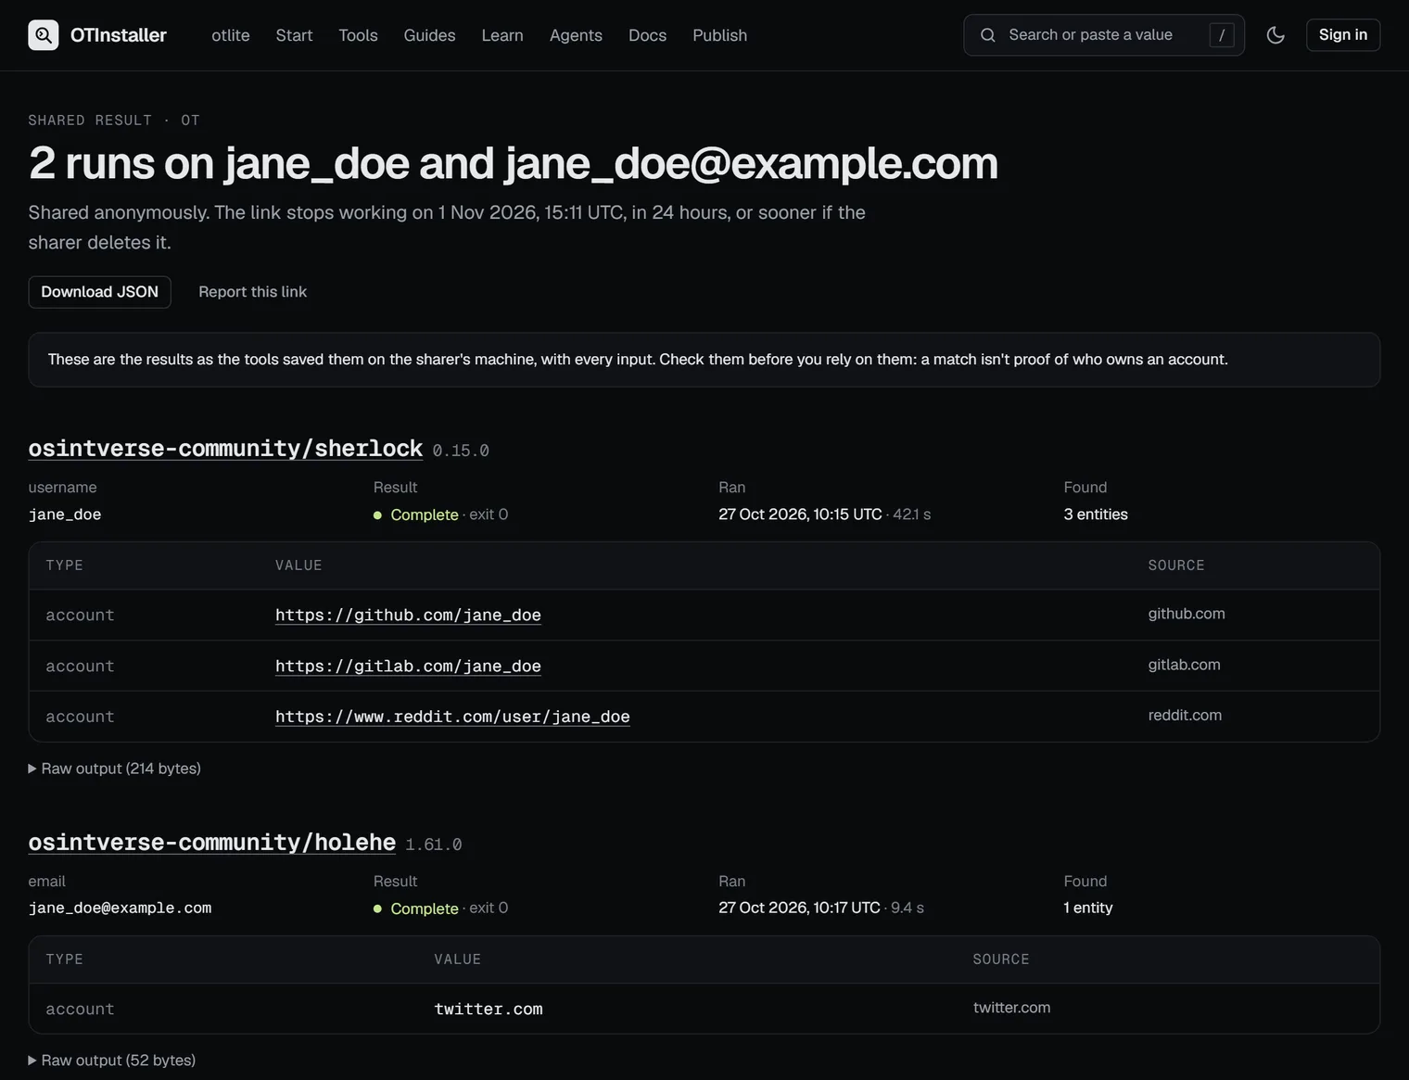This screenshot has width=1409, height=1080.
Task: Select Learn in the top navigation
Action: pos(502,35)
